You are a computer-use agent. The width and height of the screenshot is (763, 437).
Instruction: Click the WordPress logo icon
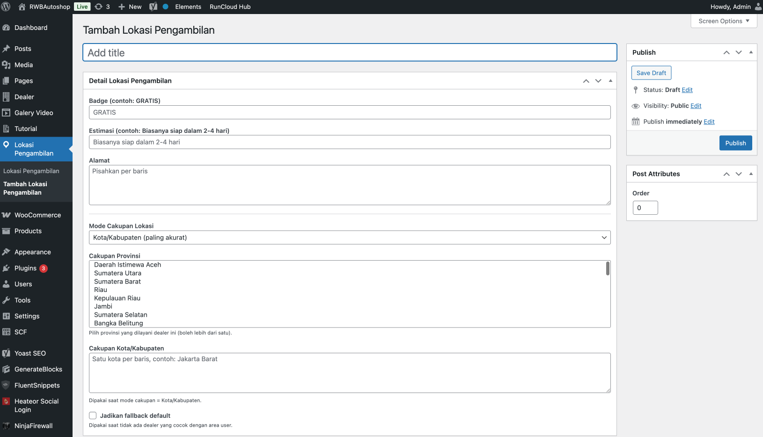(x=6, y=7)
